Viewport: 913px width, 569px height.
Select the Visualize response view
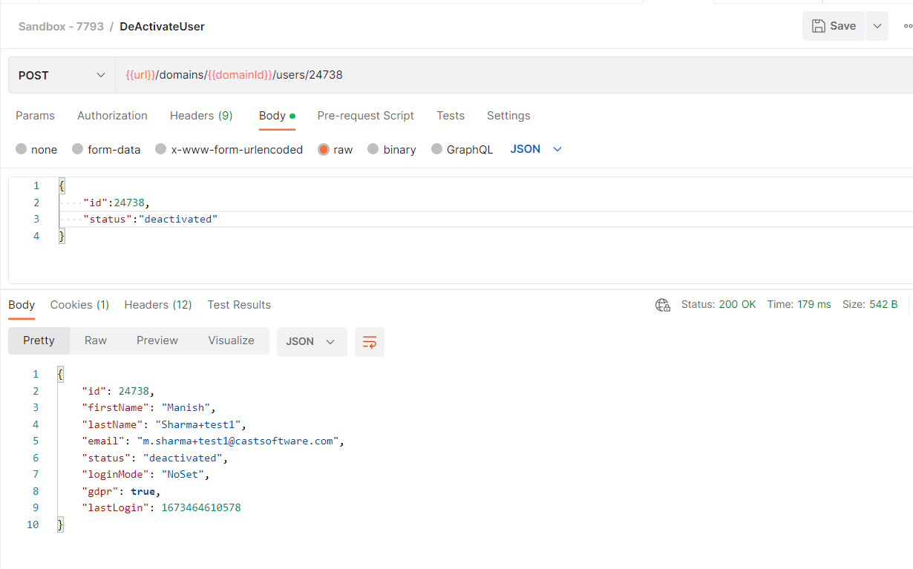click(231, 341)
